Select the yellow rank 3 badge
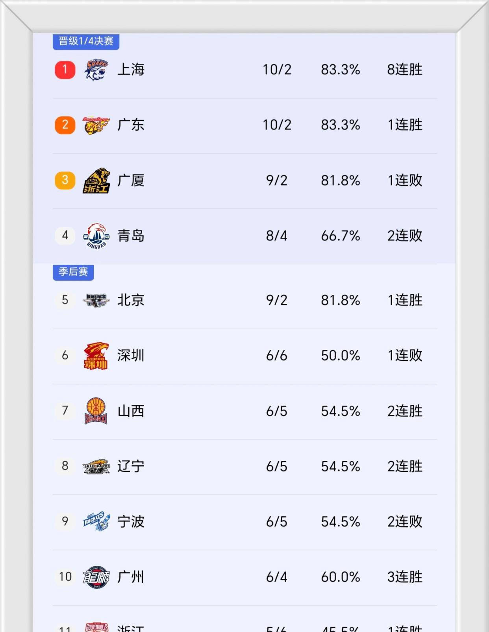Viewport: 489px width, 632px height. (65, 181)
